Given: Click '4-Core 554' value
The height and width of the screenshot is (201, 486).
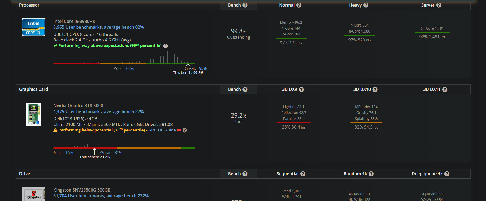Looking at the screenshot, I should [360, 25].
